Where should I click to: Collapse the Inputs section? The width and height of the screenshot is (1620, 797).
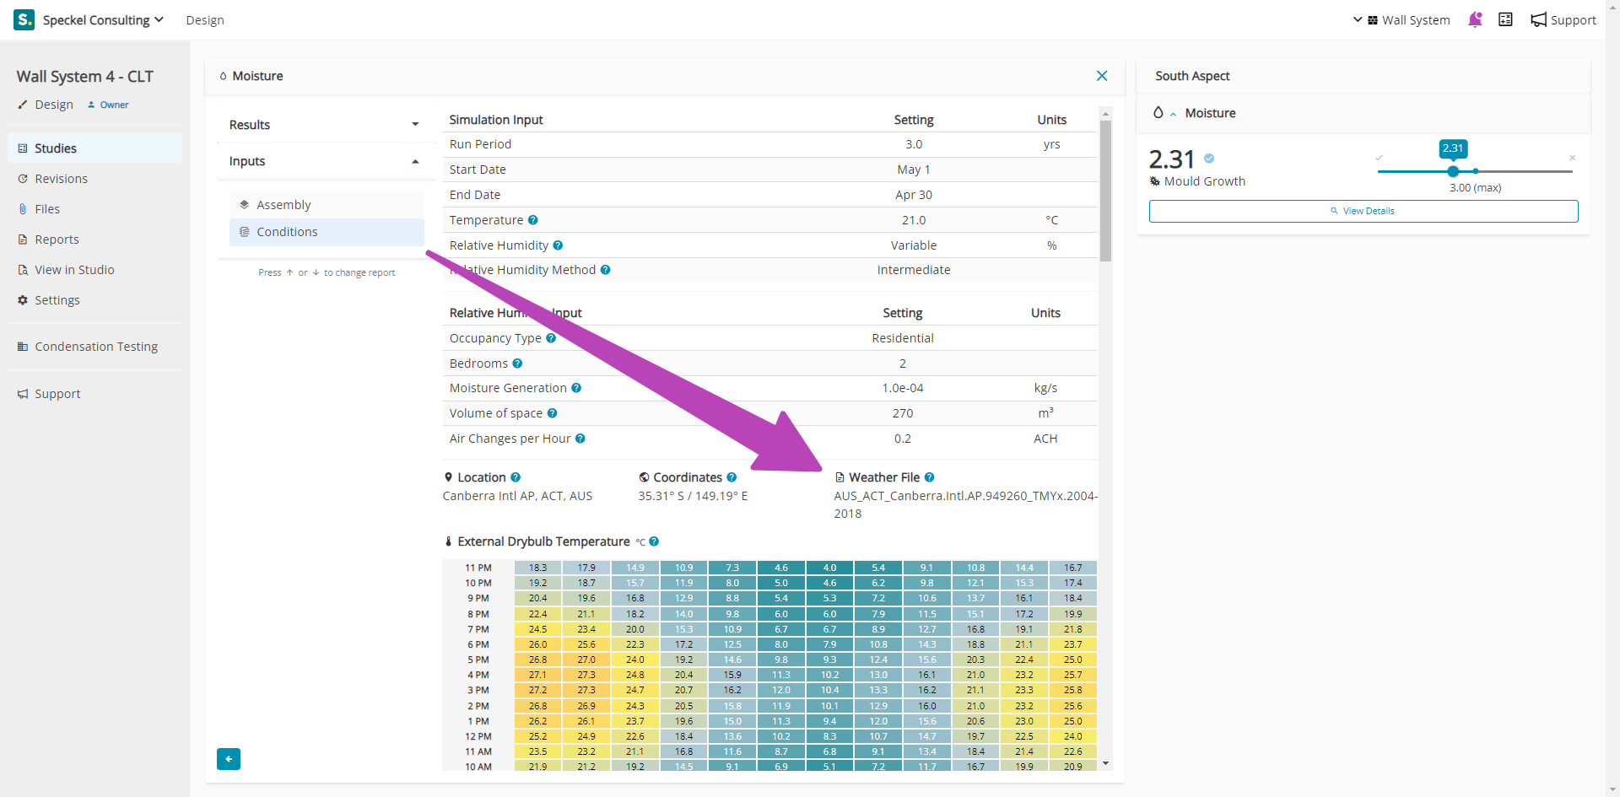click(x=324, y=161)
